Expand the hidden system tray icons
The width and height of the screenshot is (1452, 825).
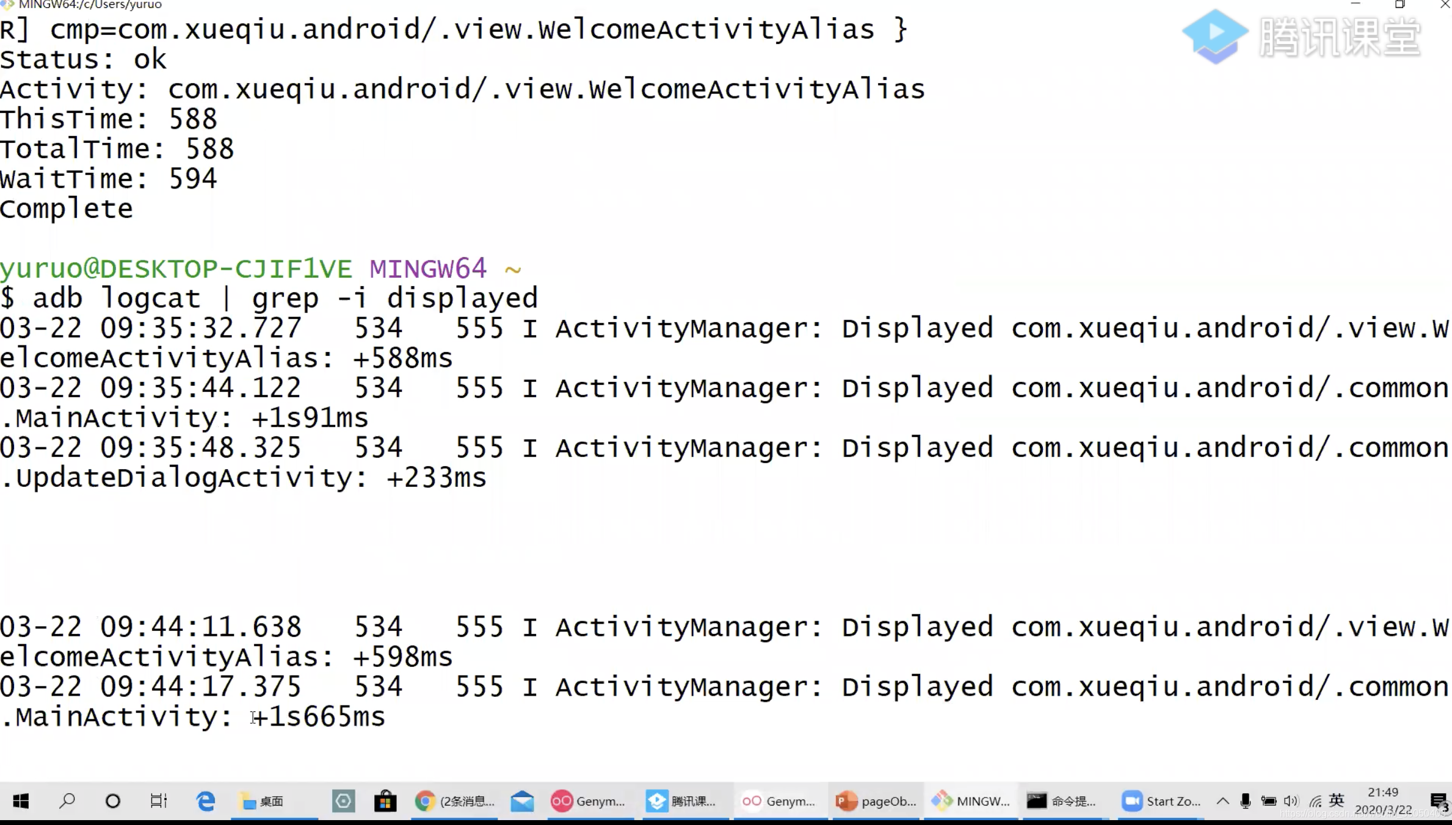1222,801
